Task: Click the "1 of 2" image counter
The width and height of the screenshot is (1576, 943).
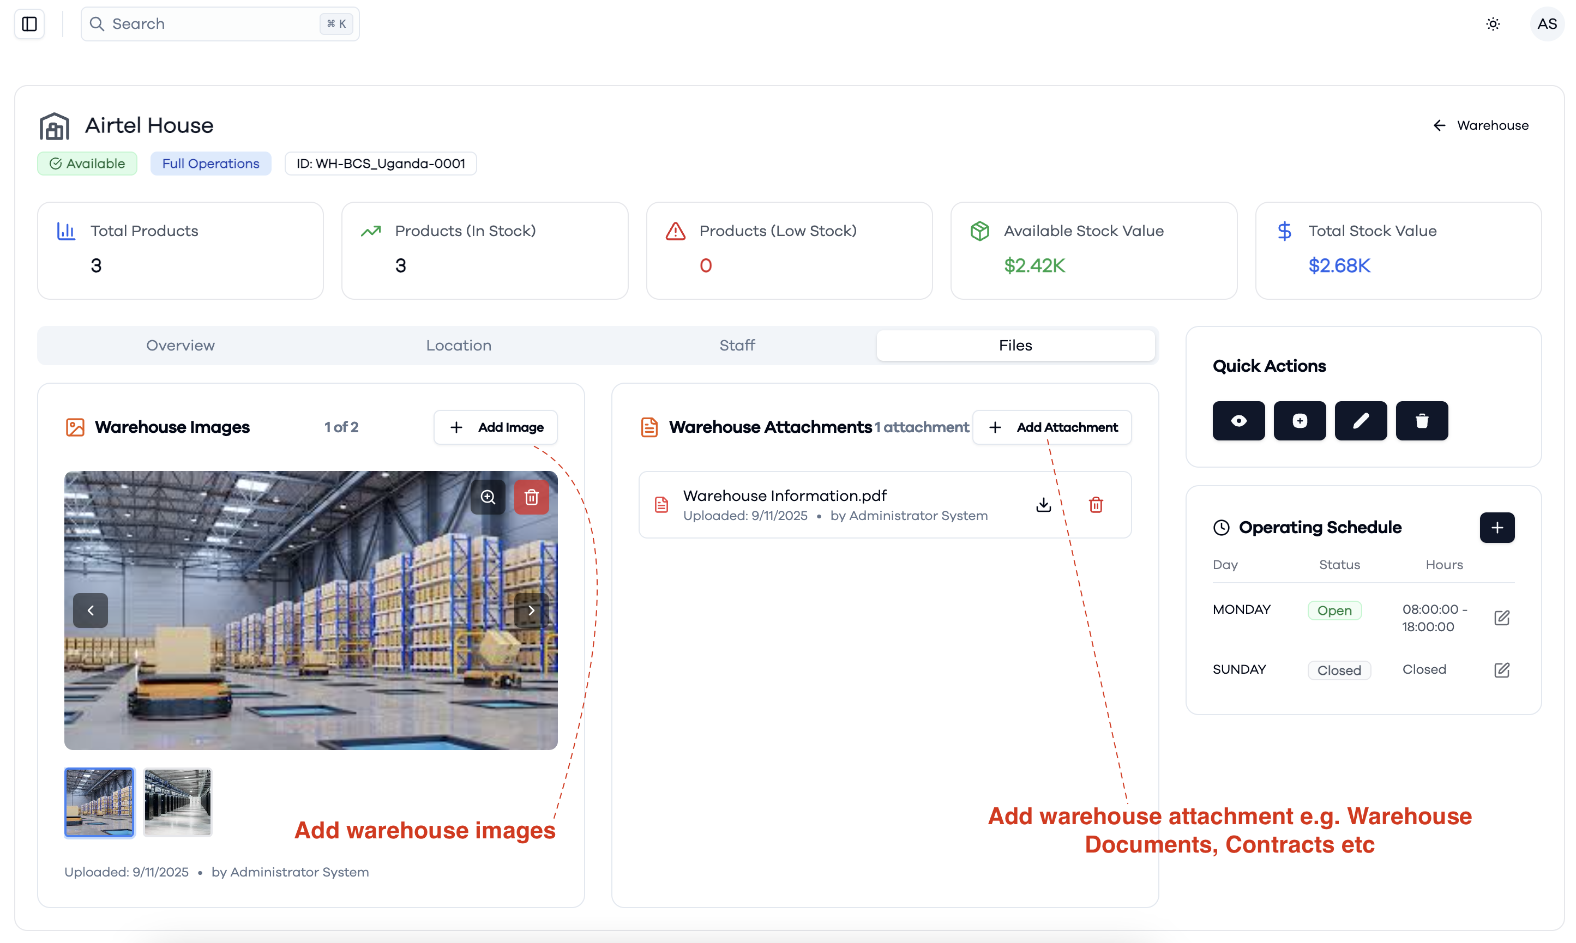Action: tap(341, 427)
